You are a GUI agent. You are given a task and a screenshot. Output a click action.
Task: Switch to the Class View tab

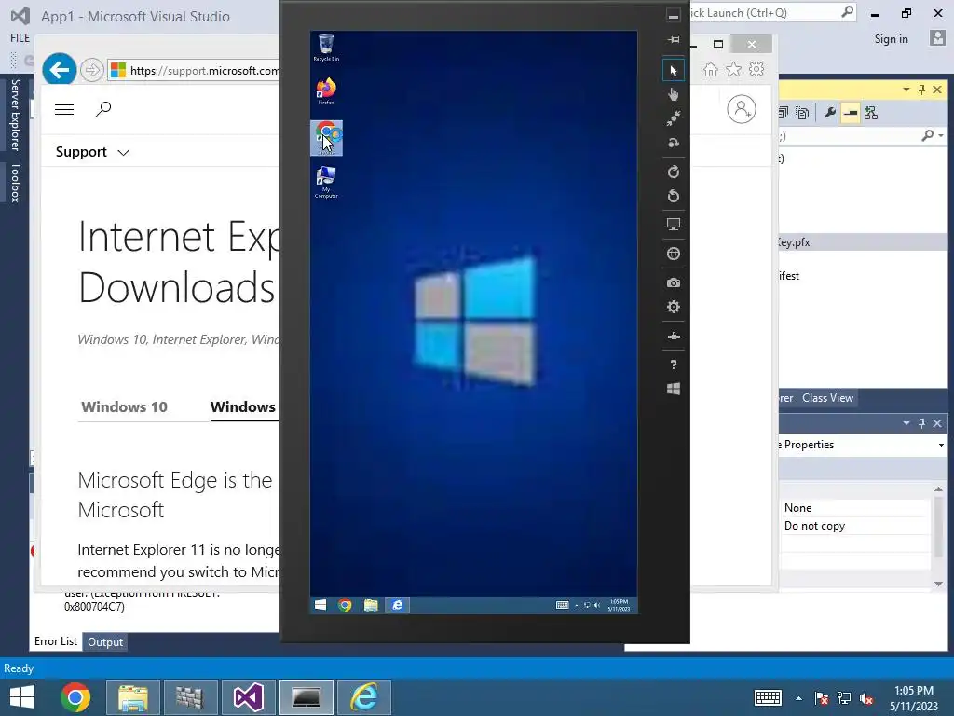tap(827, 398)
